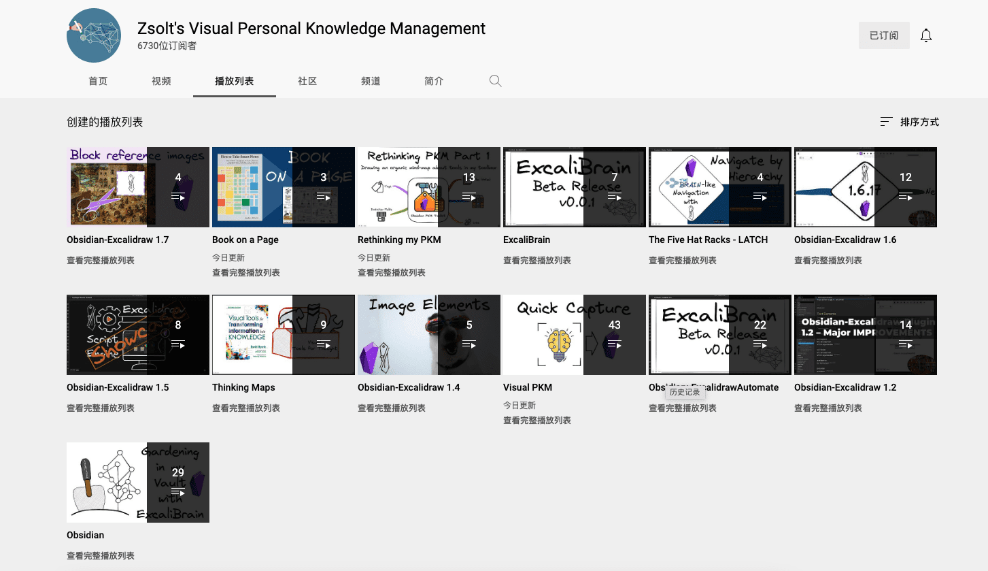
Task: Click 今日更新 under Visual PKM
Action: [x=519, y=405]
